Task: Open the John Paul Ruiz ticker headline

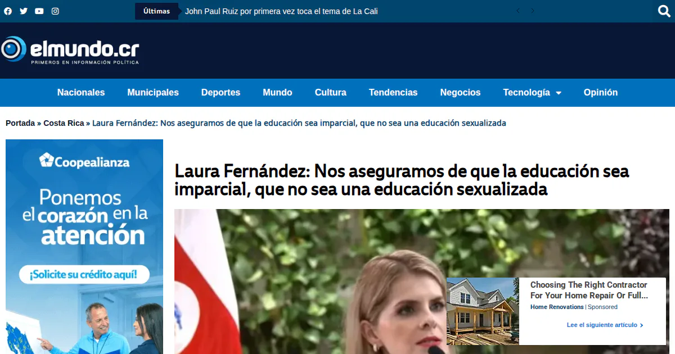Action: (x=281, y=11)
